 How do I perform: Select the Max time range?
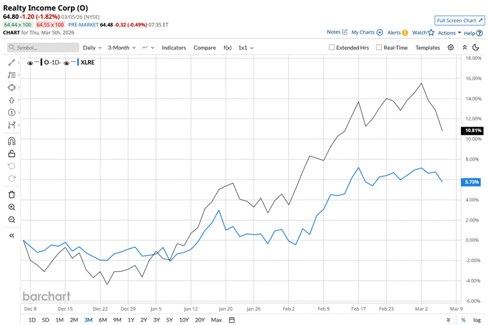[x=216, y=320]
